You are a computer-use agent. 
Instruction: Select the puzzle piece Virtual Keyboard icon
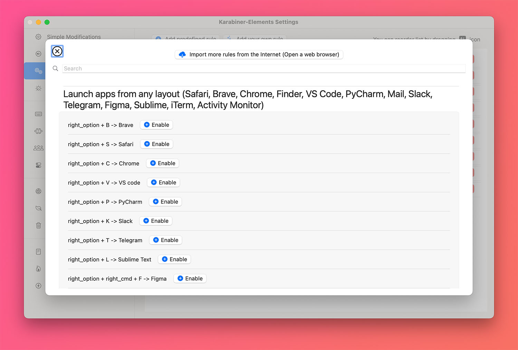pos(38,131)
